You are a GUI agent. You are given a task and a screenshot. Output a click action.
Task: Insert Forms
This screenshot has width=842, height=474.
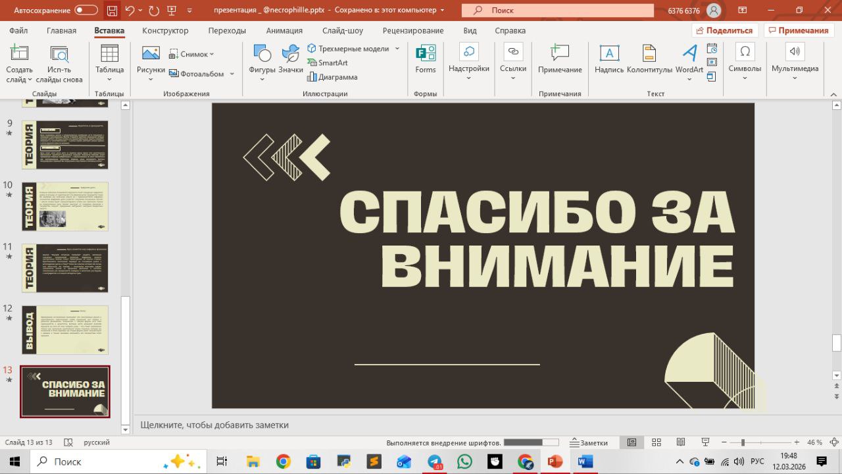[426, 59]
